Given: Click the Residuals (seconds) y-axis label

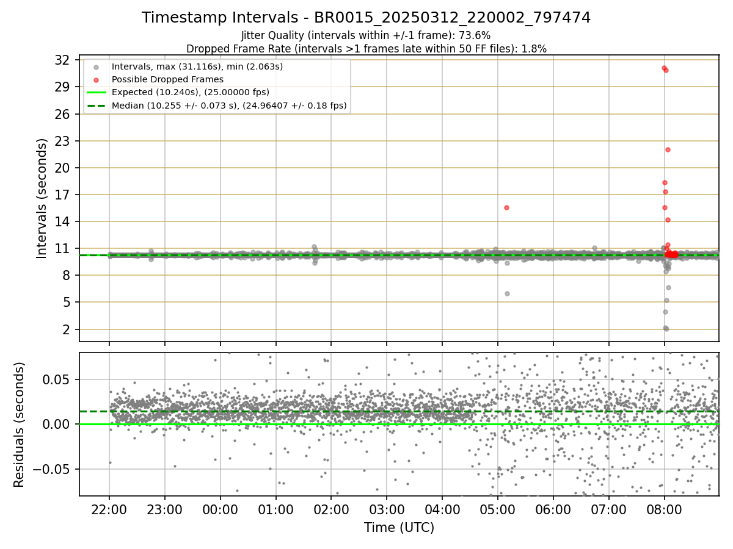Looking at the screenshot, I should click(x=20, y=425).
